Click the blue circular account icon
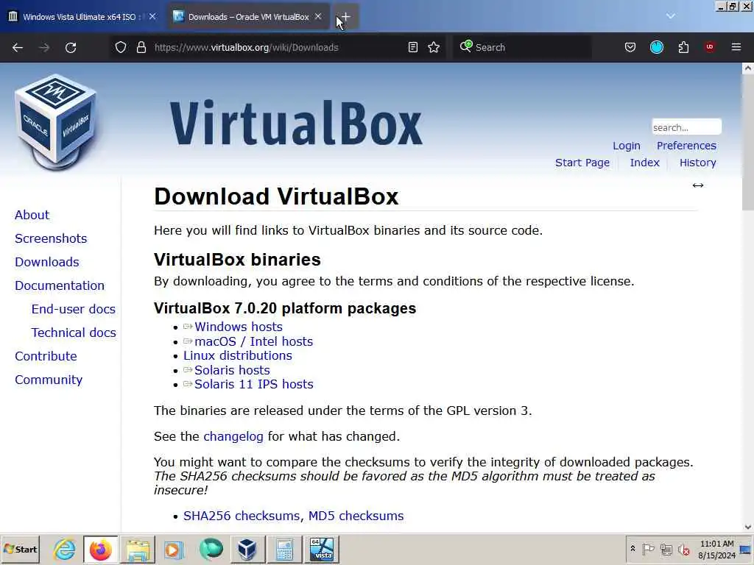The height and width of the screenshot is (565, 754). coord(656,47)
